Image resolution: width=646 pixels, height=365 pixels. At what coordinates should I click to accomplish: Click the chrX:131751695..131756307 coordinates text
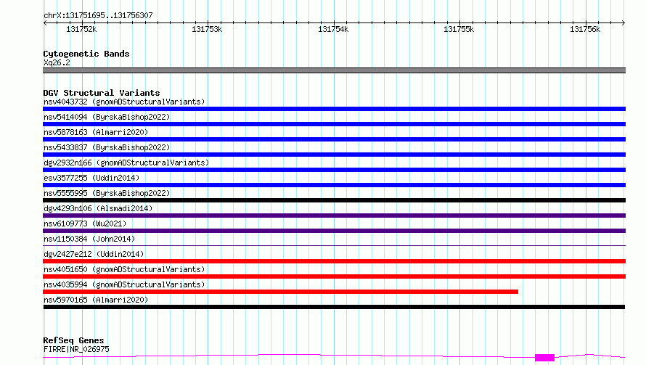98,15
